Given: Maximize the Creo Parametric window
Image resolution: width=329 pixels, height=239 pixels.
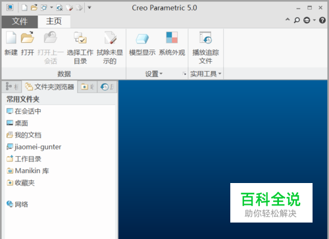Looking at the screenshot, I should point(309,8).
